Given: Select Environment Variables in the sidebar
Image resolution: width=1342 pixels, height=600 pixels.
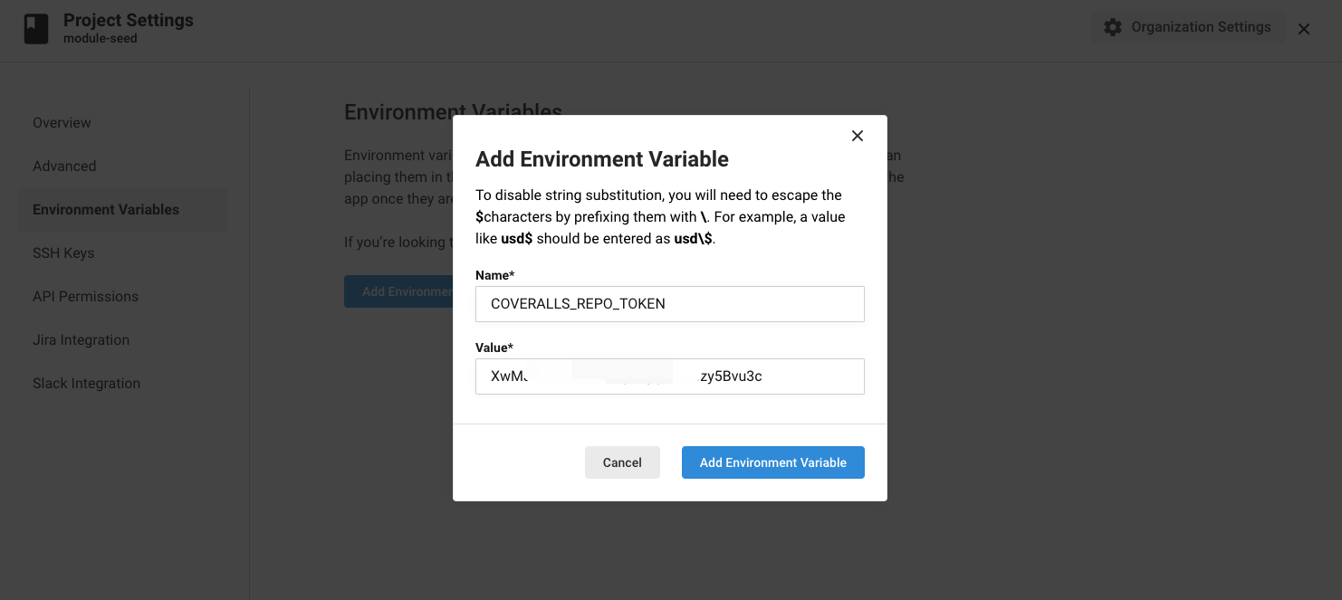Looking at the screenshot, I should (x=106, y=210).
